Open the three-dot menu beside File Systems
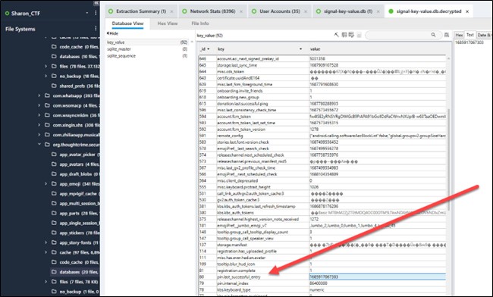The width and height of the screenshot is (493, 297). [96, 29]
